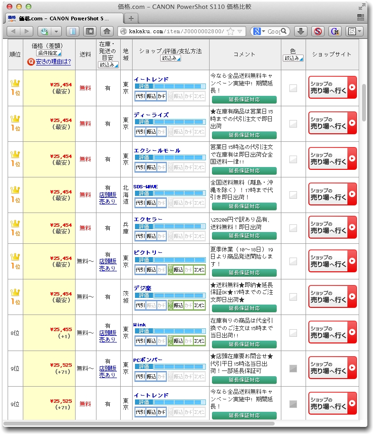Toggle fullscreen arrows in title bar
The width and height of the screenshot is (374, 435).
[362, 7]
